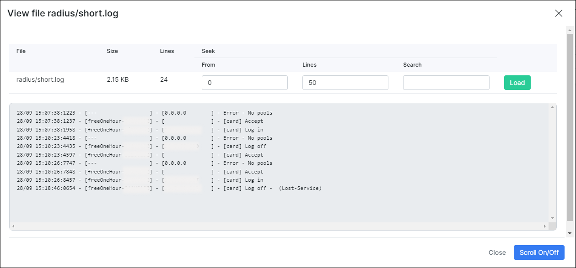Click the Seek column group header
This screenshot has width=576, height=268.
[208, 51]
